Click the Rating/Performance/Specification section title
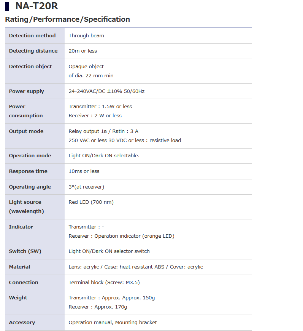 click(x=67, y=19)
